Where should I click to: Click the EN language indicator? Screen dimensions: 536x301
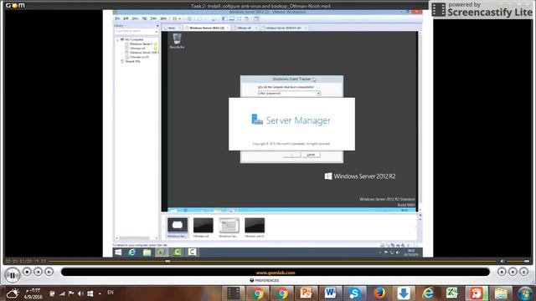110,293
